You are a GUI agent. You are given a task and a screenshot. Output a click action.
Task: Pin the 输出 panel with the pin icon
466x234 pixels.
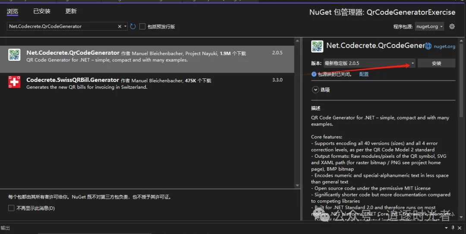point(453,228)
